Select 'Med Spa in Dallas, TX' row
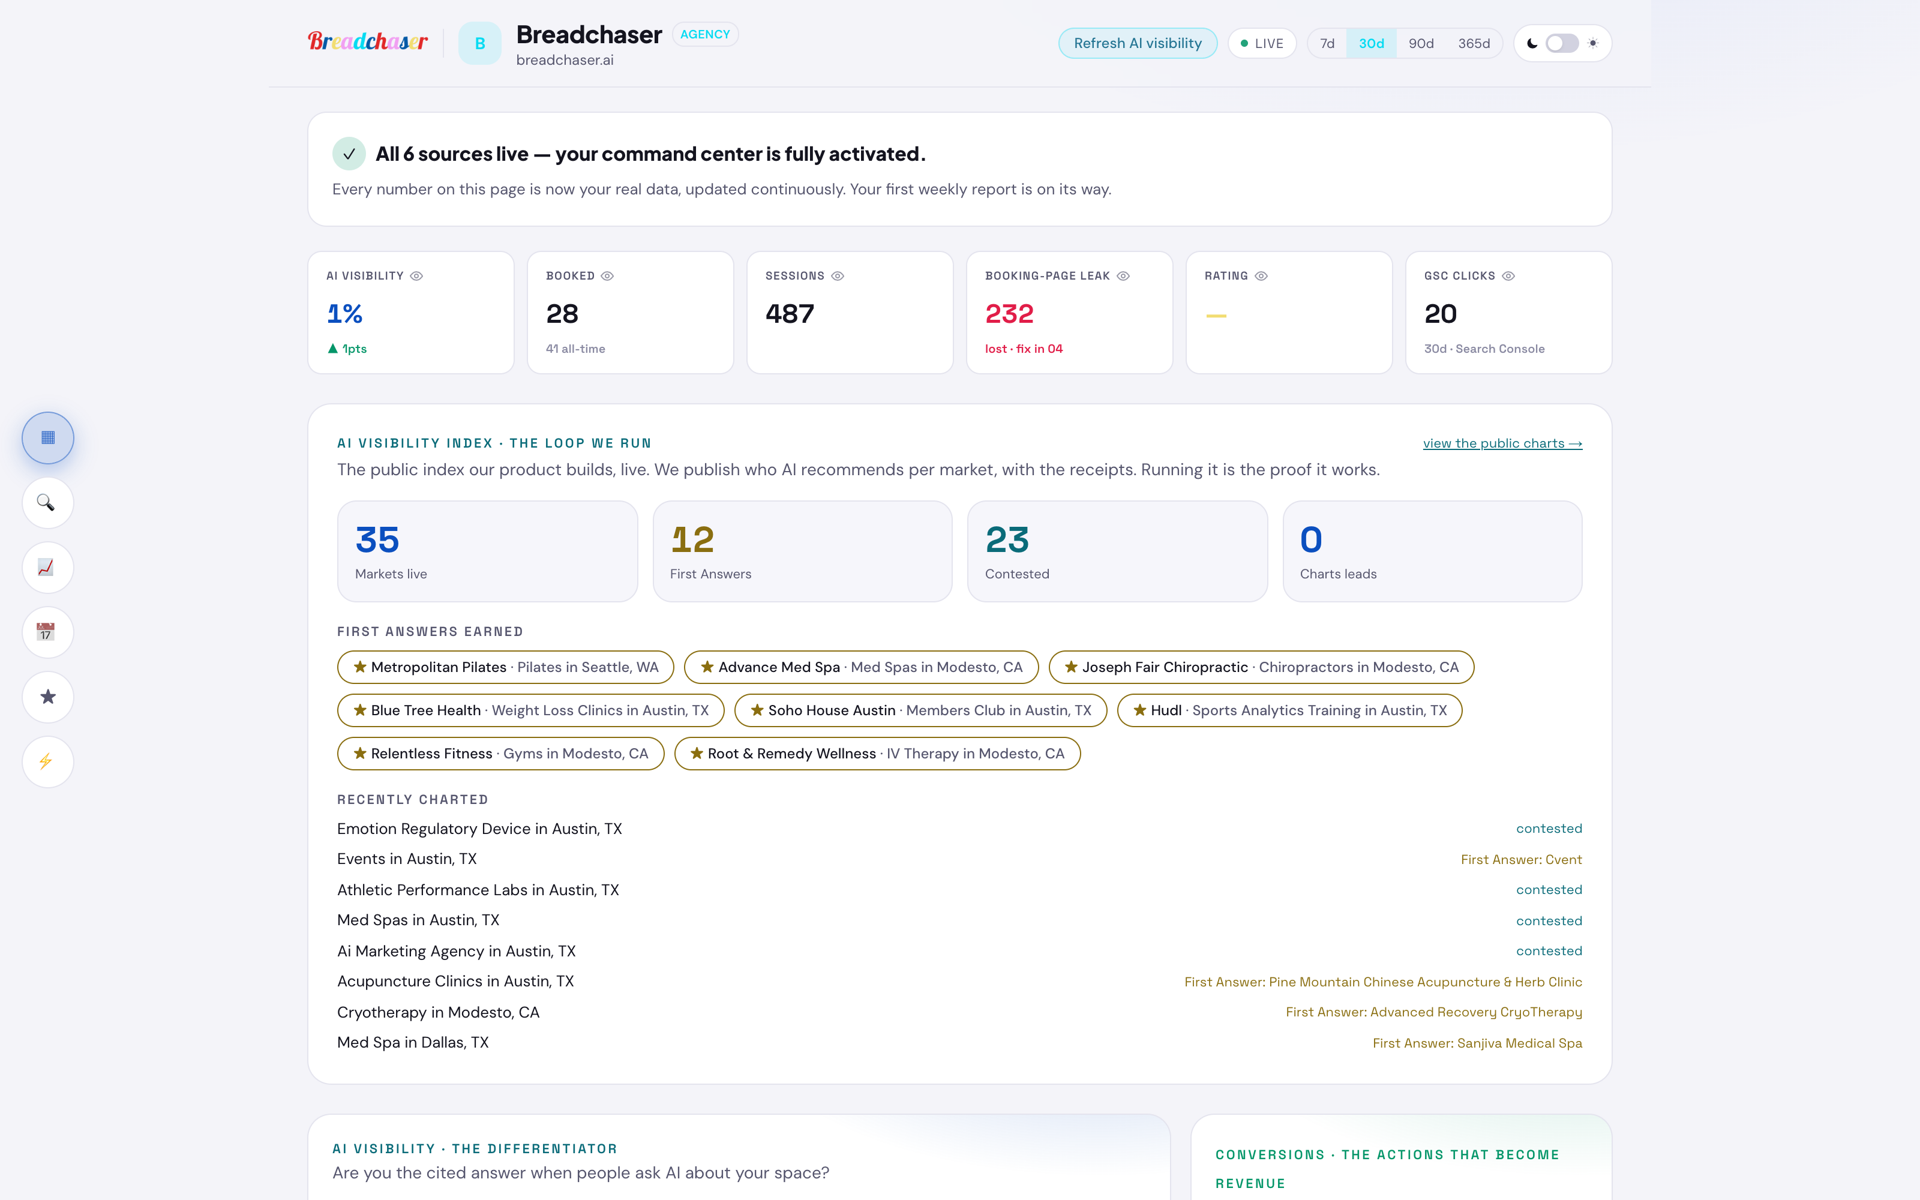The height and width of the screenshot is (1200, 1920). click(959, 1043)
